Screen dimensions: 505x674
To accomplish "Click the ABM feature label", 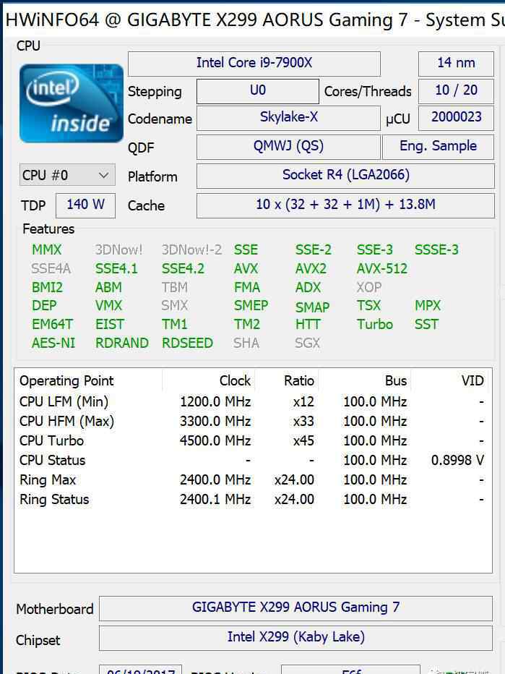I will pos(108,287).
